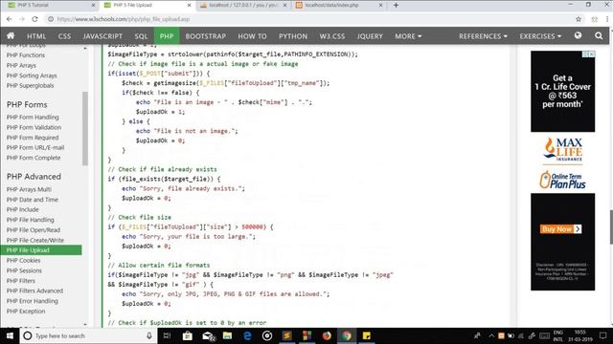Open the notification action center icon
Viewport: 613px width, 344px height.
point(602,335)
